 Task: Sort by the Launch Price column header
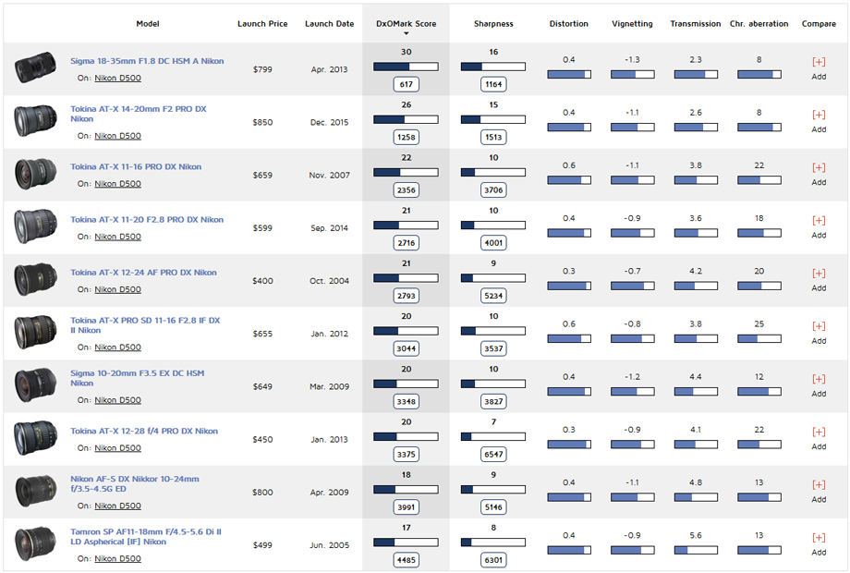(262, 24)
